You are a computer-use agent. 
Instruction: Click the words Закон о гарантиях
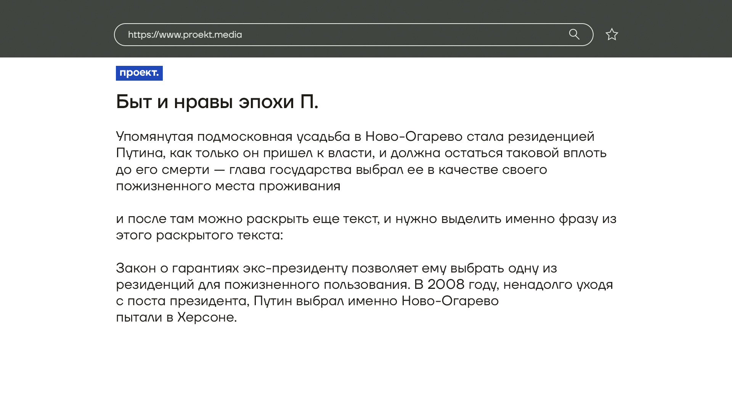click(177, 268)
